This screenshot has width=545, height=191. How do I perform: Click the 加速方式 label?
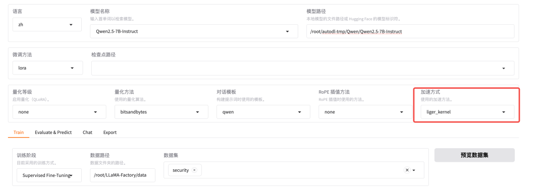[430, 92]
